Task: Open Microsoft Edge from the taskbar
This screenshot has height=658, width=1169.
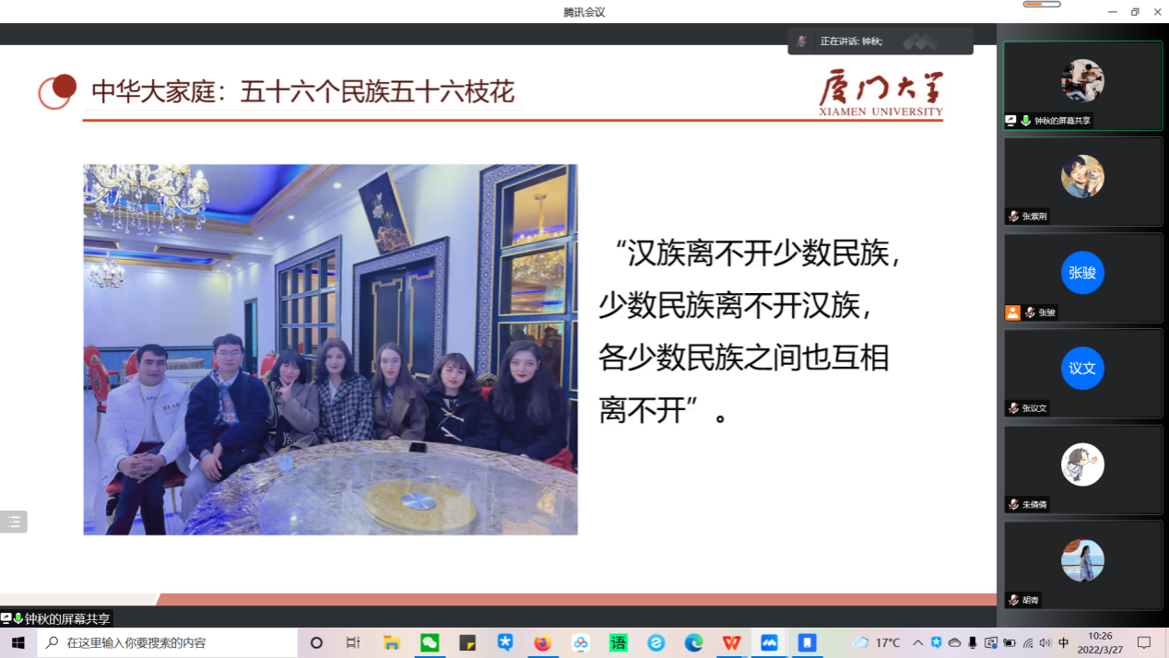Action: [693, 642]
